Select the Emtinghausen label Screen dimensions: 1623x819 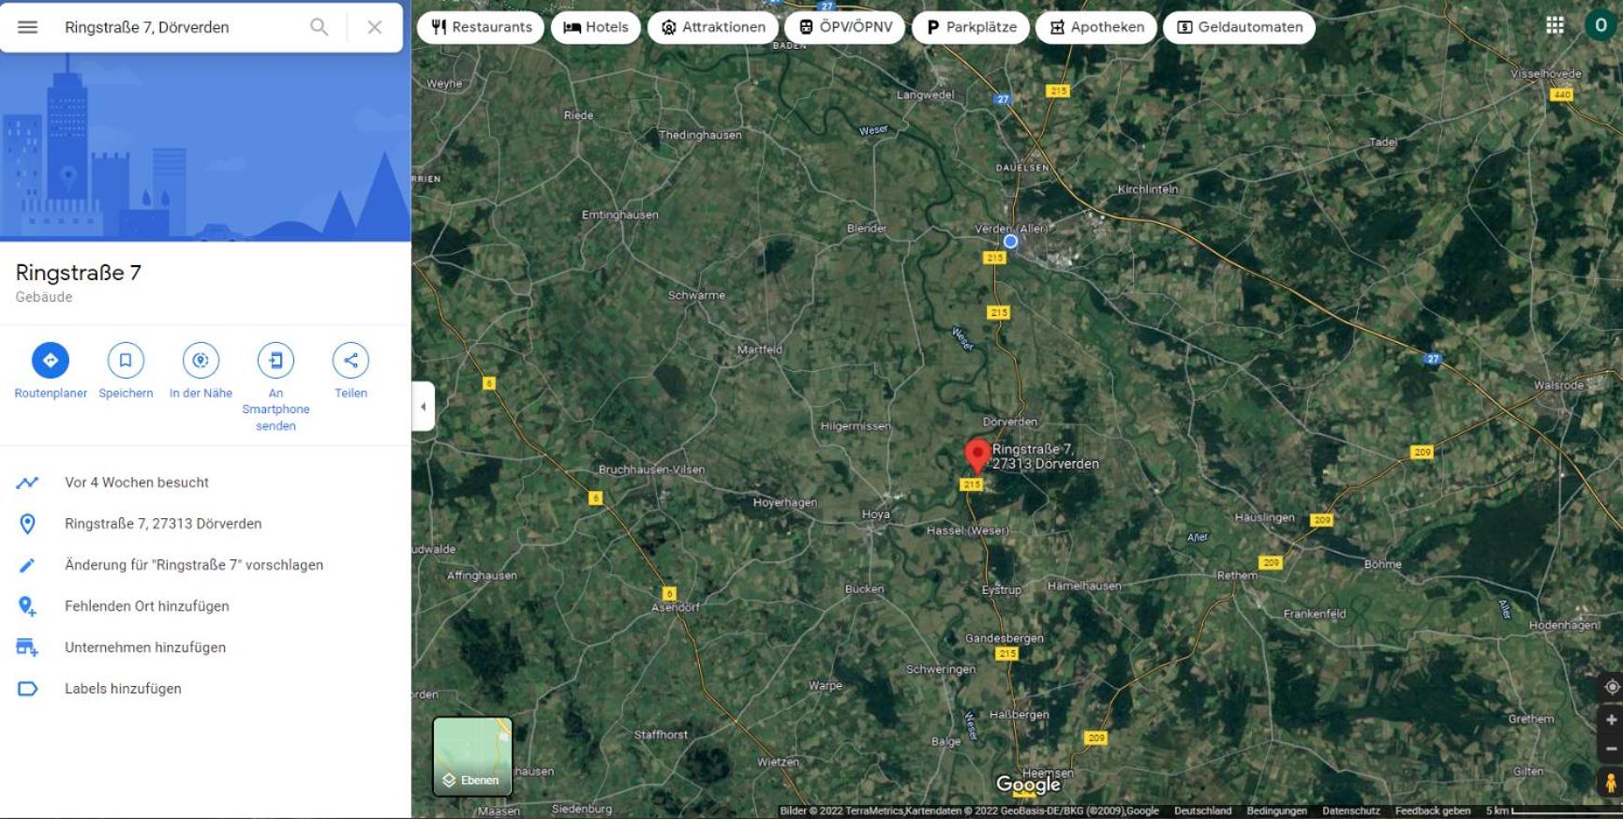coord(619,215)
